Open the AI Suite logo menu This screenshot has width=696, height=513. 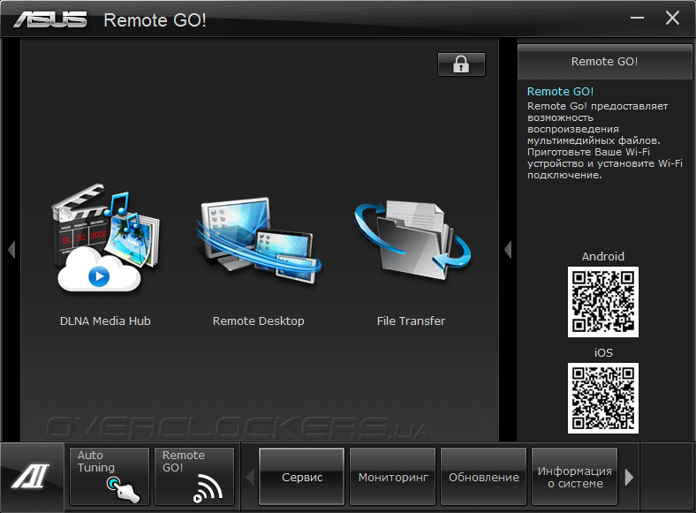pyautogui.click(x=31, y=477)
